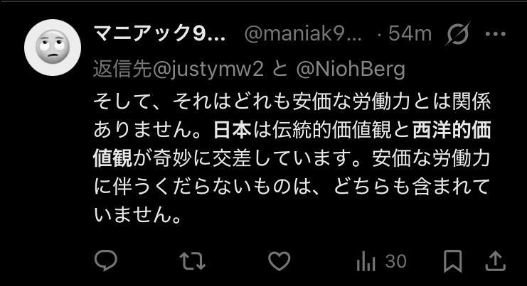This screenshot has height=286, width=527.
Task: Click the bold 日本 text in the tweet
Action: click(x=233, y=130)
